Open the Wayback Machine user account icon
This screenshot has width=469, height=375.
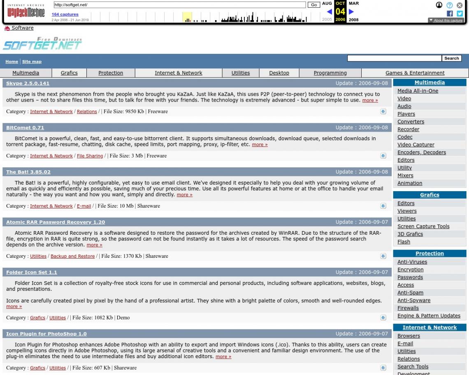tap(439, 5)
